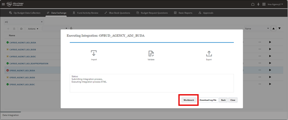Close the Executing Integration dialog
Screen dimensions: 288x120
pyautogui.click(x=233, y=100)
